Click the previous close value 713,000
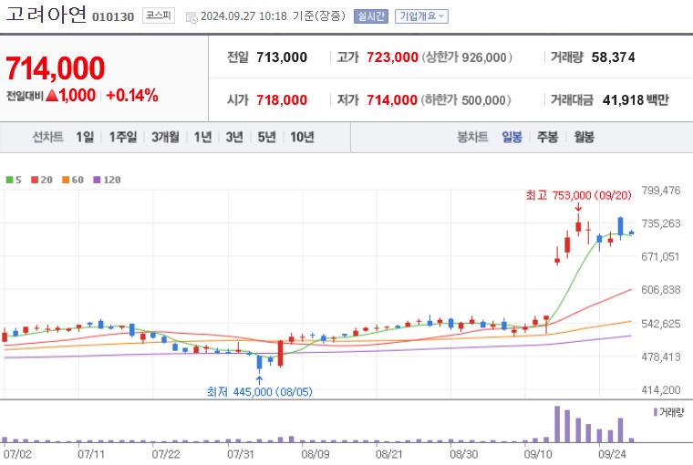The height and width of the screenshot is (465, 693). 282,57
